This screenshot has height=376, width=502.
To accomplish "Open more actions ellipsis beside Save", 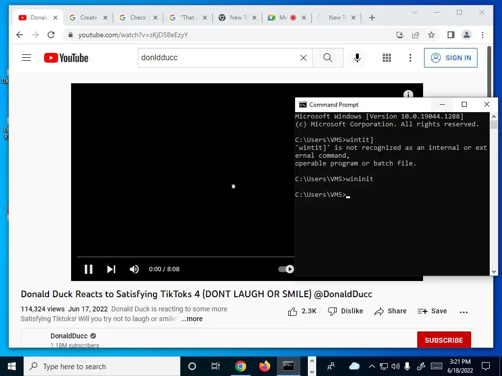I will [x=464, y=312].
